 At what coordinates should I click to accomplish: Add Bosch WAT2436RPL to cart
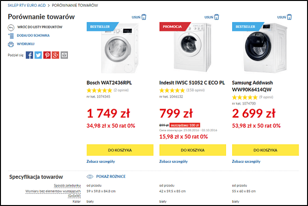[x=120, y=150]
